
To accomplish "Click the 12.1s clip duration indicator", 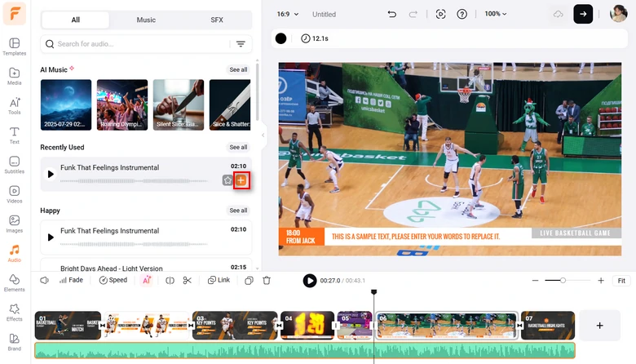I will click(x=315, y=38).
